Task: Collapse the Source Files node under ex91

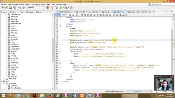Action: click(x=4, y=83)
